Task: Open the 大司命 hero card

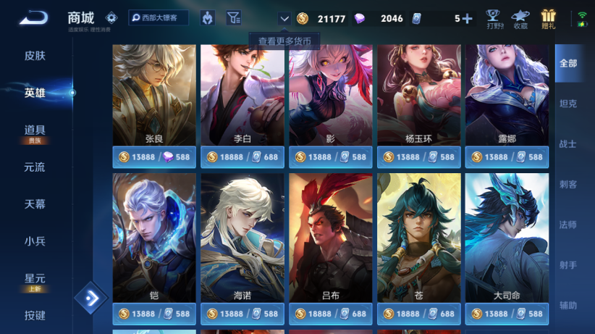Action: pyautogui.click(x=507, y=238)
